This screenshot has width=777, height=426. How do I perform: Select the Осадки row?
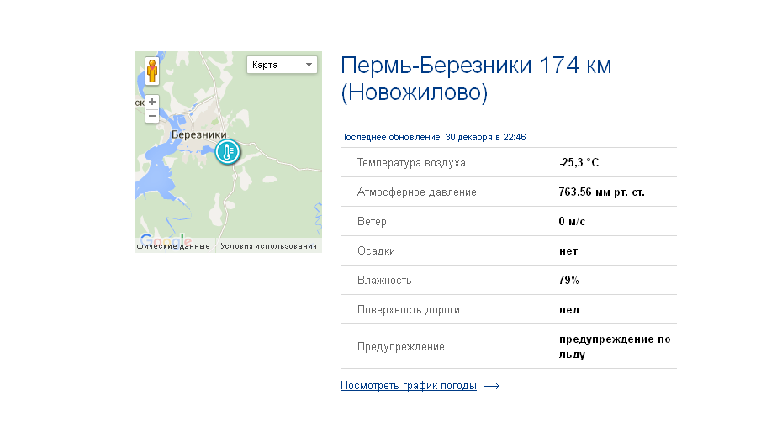[508, 251]
